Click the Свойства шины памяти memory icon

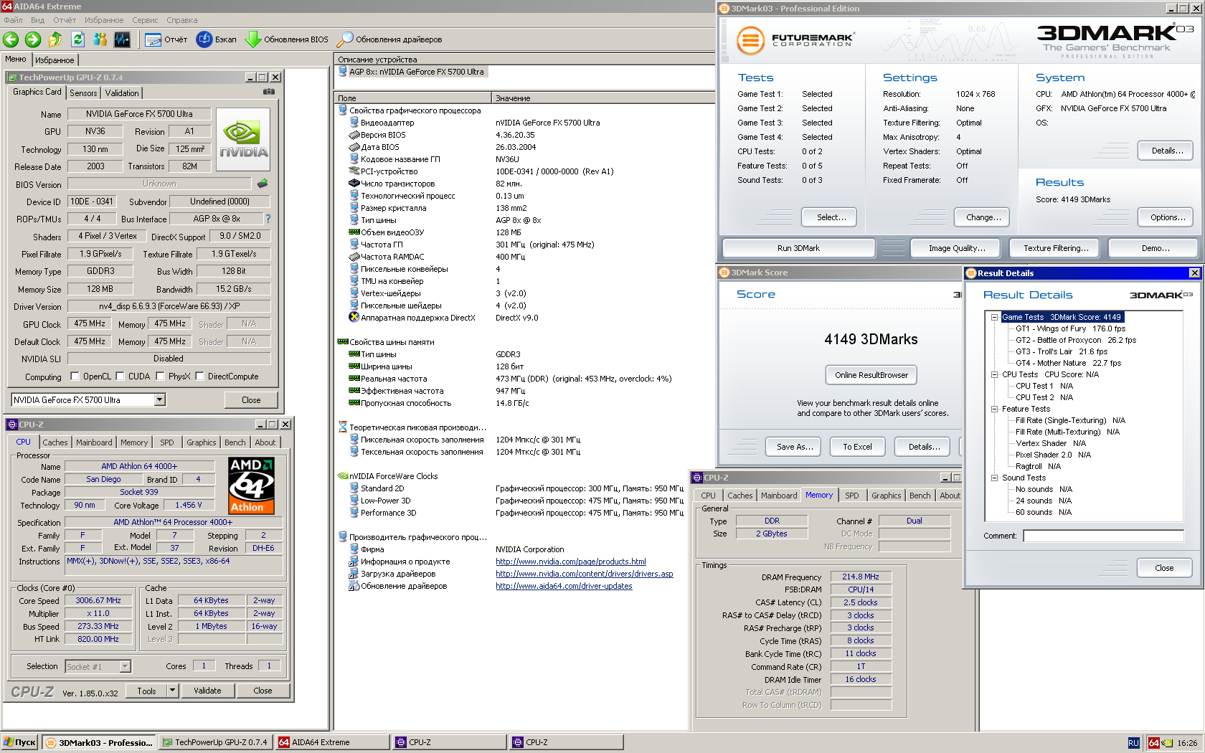click(343, 342)
